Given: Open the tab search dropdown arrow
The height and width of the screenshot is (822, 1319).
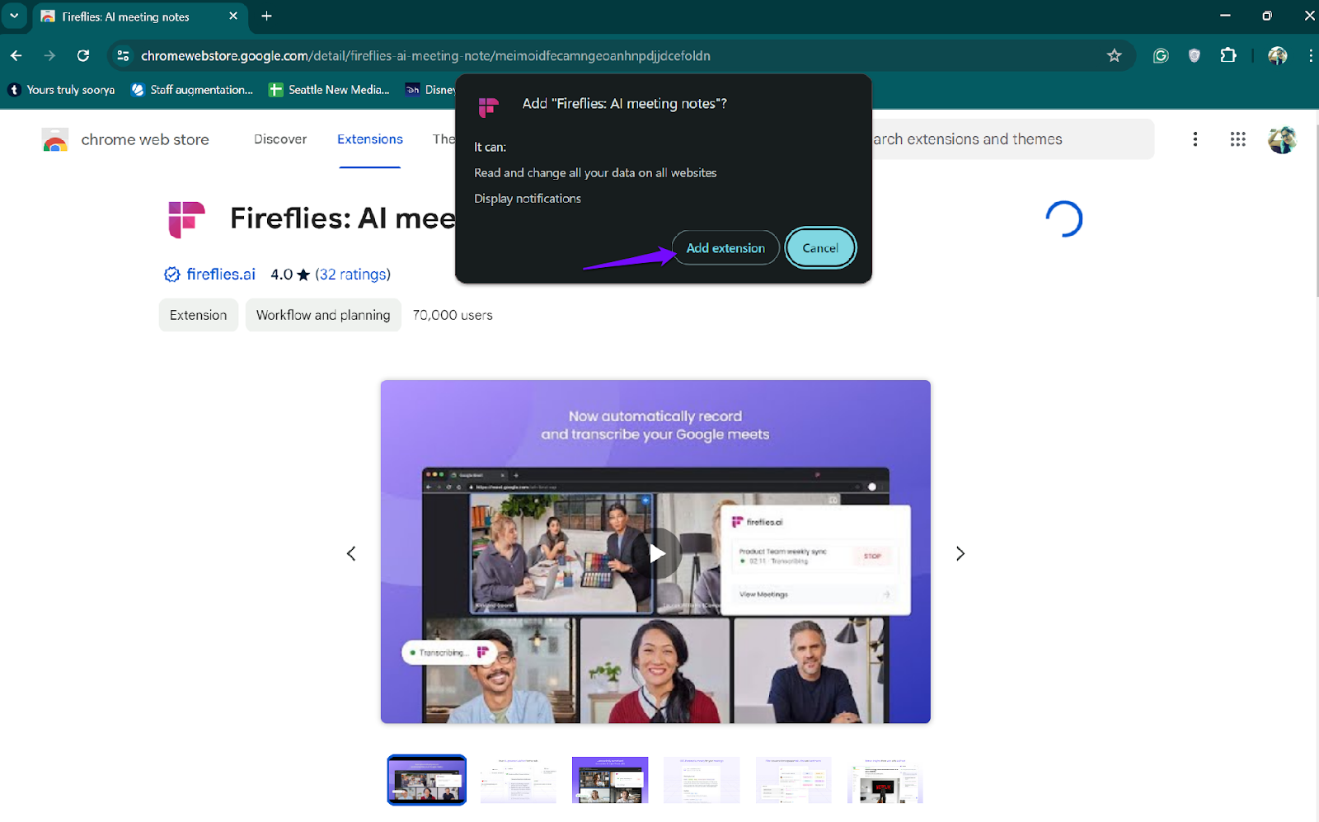Looking at the screenshot, I should [x=14, y=16].
